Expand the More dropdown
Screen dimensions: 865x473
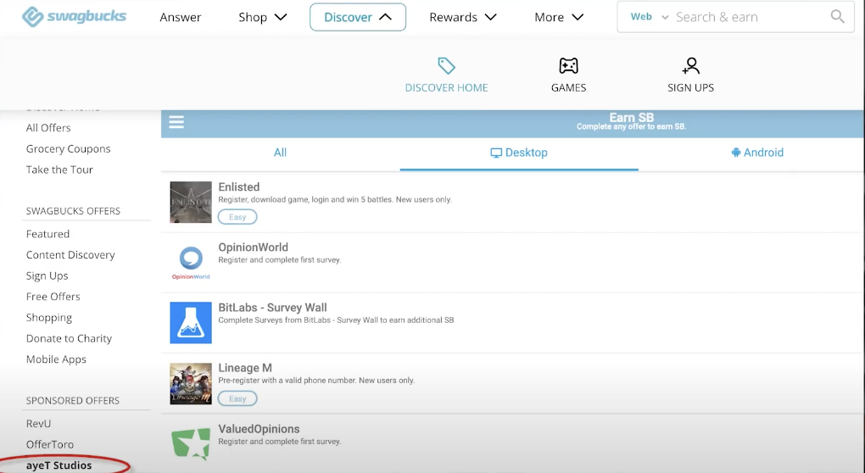point(559,17)
